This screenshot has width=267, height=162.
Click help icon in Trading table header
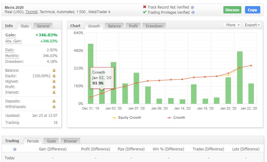tap(15, 149)
